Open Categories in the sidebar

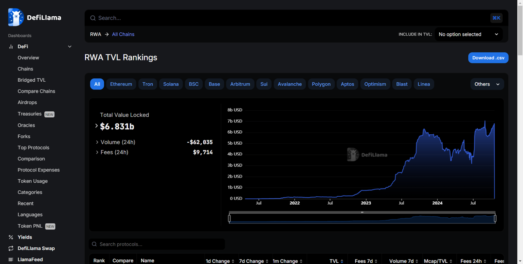tap(30, 192)
